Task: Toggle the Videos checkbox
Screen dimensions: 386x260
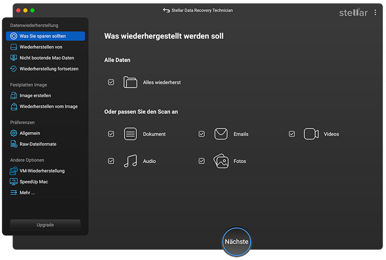Action: coord(292,134)
